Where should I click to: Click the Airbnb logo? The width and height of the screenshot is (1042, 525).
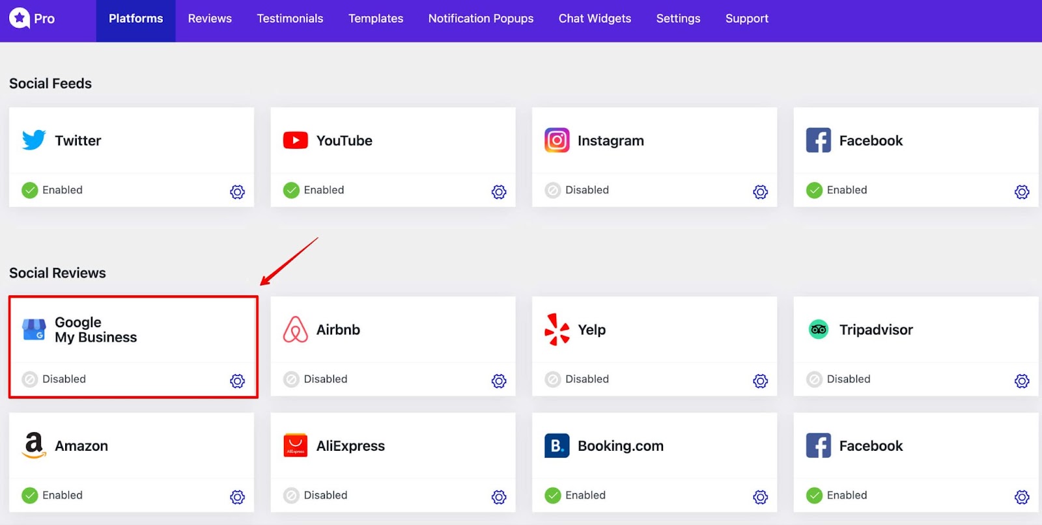(296, 329)
